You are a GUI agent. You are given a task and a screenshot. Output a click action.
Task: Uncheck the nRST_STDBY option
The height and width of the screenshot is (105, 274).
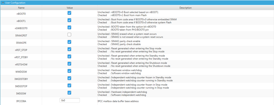tap(69, 56)
